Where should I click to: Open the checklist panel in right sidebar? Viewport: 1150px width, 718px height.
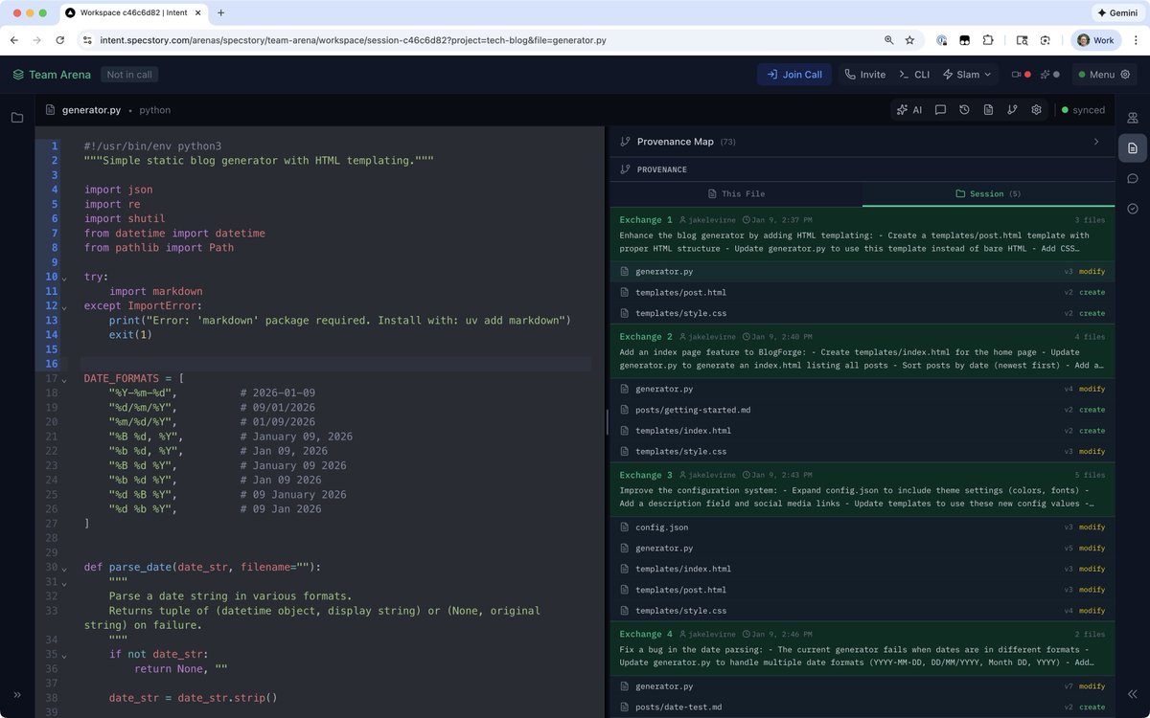tap(1133, 209)
